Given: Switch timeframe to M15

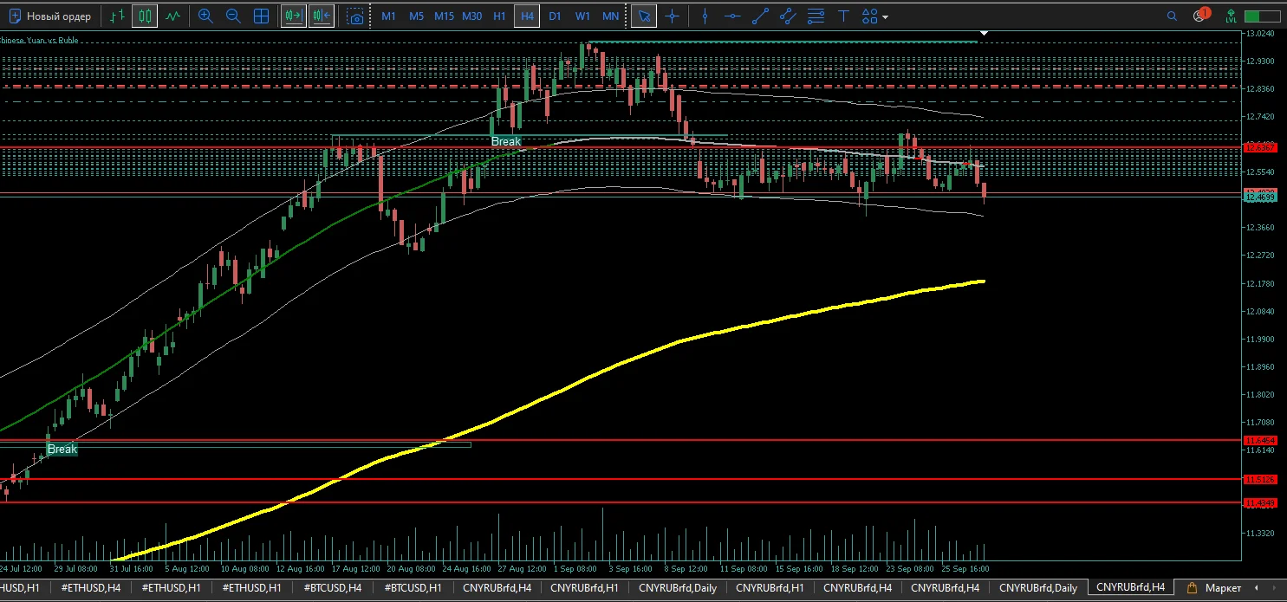Looking at the screenshot, I should click(x=444, y=16).
